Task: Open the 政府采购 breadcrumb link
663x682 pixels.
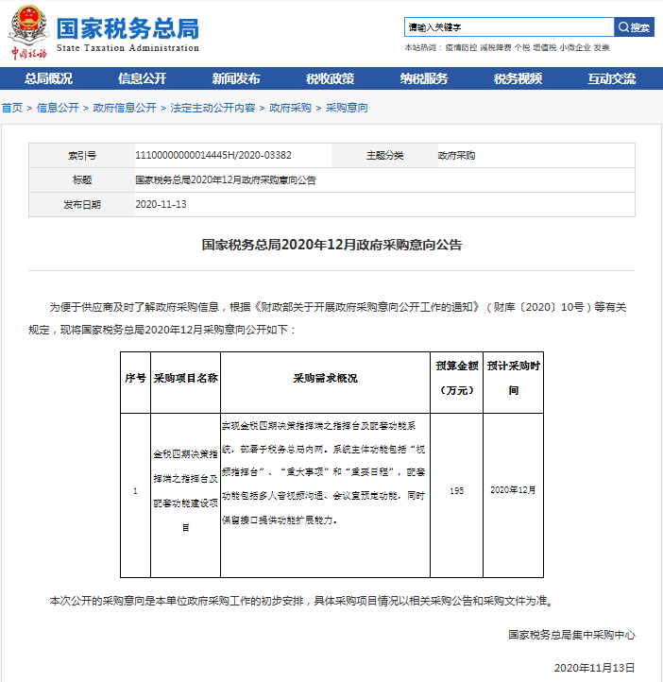Action: coord(290,108)
